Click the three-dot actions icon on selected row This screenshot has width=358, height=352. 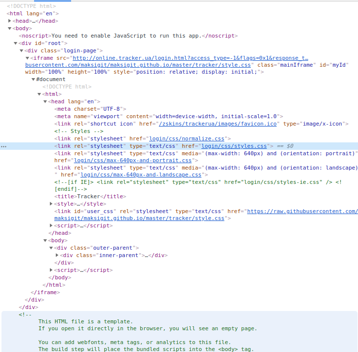click(4, 147)
